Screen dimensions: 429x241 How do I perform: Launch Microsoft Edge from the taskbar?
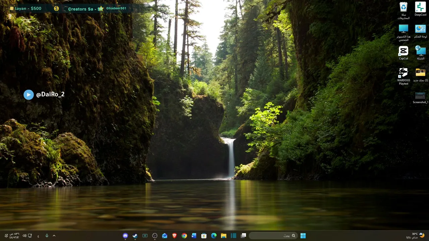point(214,236)
